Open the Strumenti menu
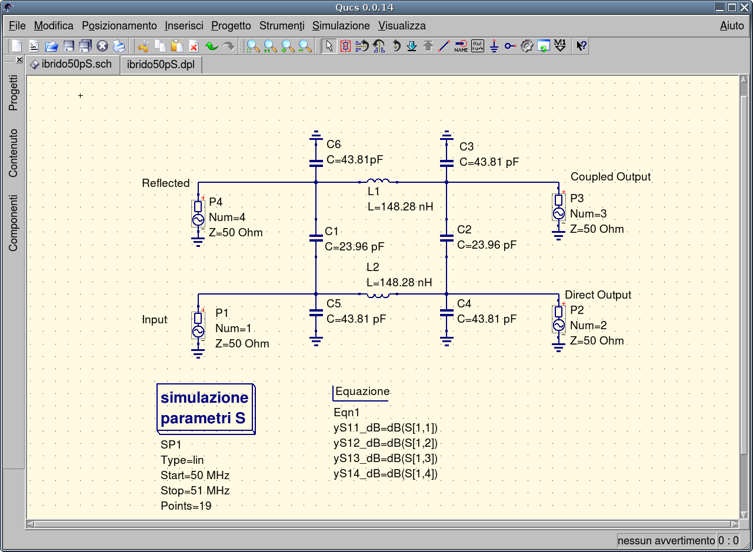753x552 pixels. point(282,26)
